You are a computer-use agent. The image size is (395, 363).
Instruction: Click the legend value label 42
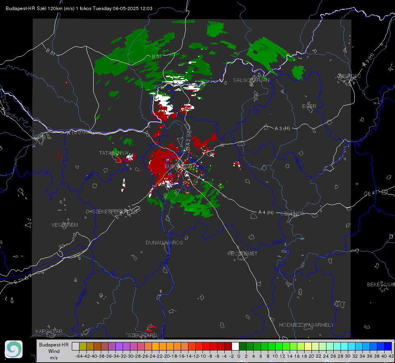(x=391, y=356)
